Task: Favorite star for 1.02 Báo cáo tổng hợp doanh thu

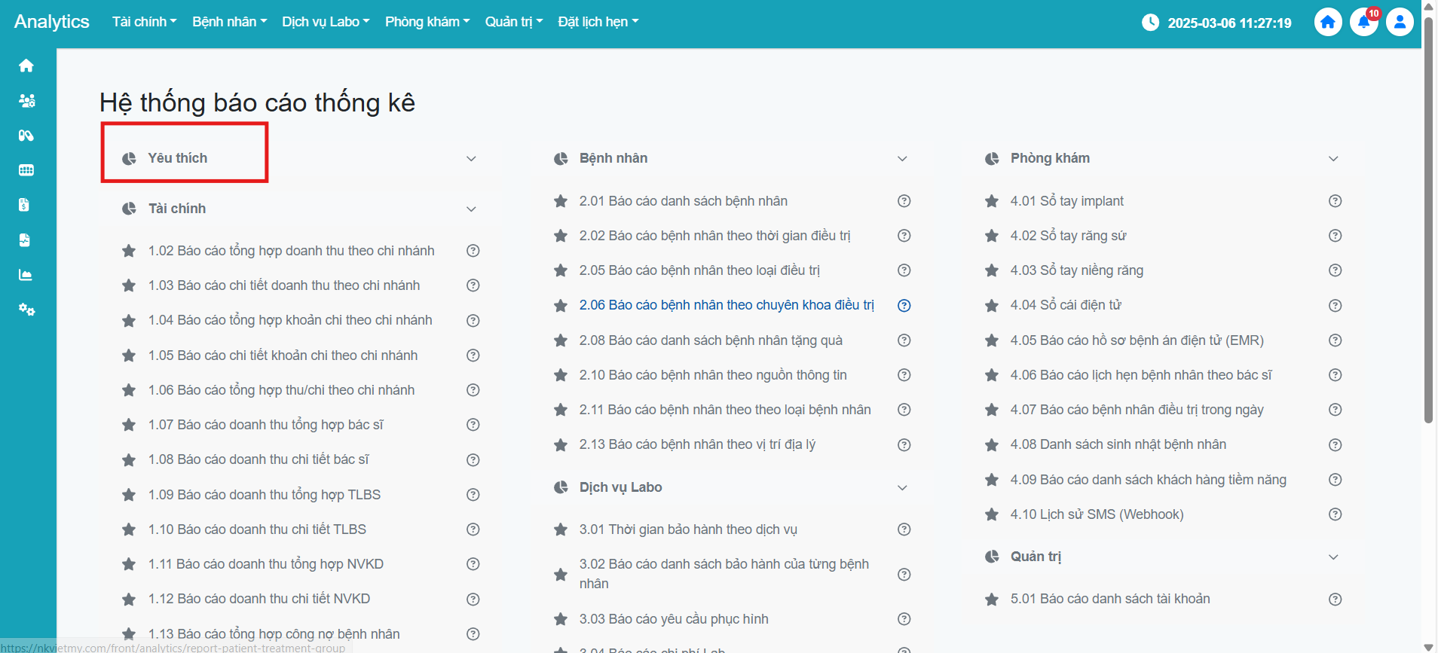Action: (x=129, y=251)
